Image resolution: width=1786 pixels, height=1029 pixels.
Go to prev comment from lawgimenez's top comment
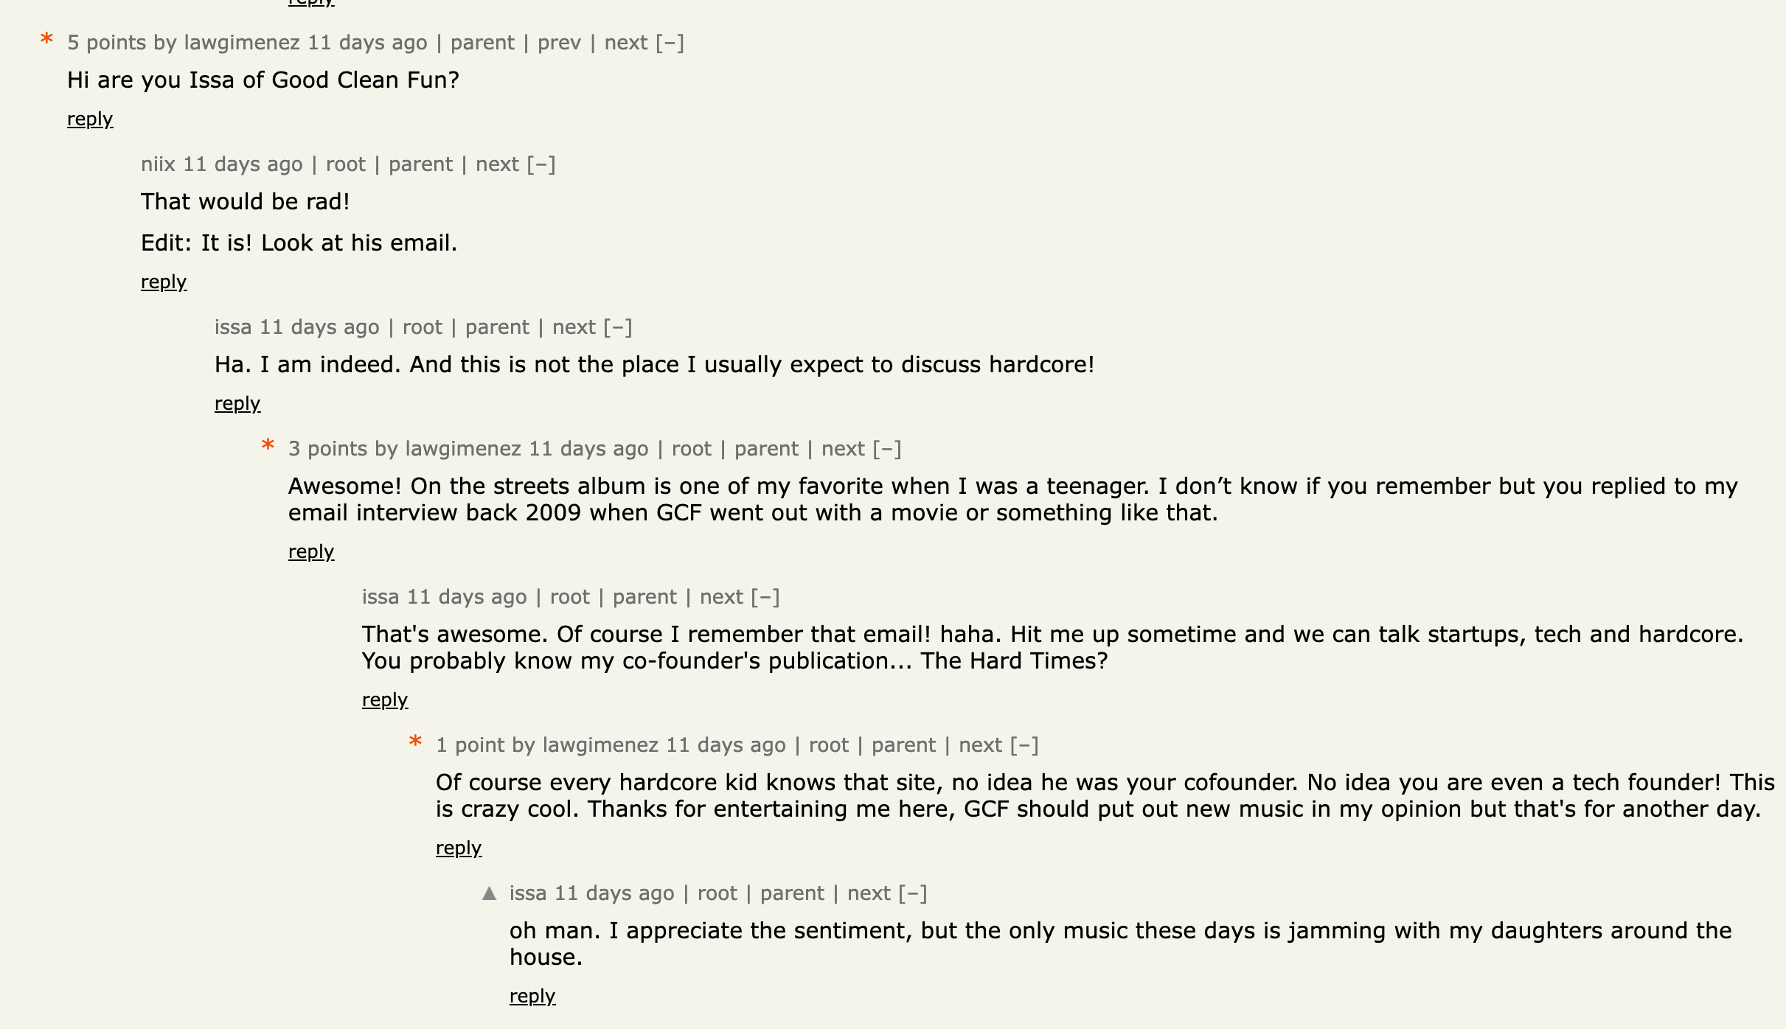tap(559, 43)
